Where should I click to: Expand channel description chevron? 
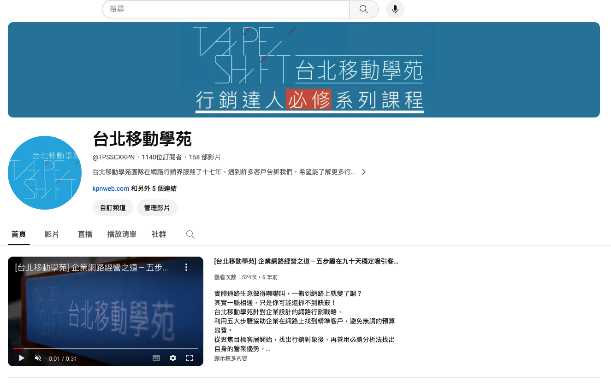(x=364, y=172)
